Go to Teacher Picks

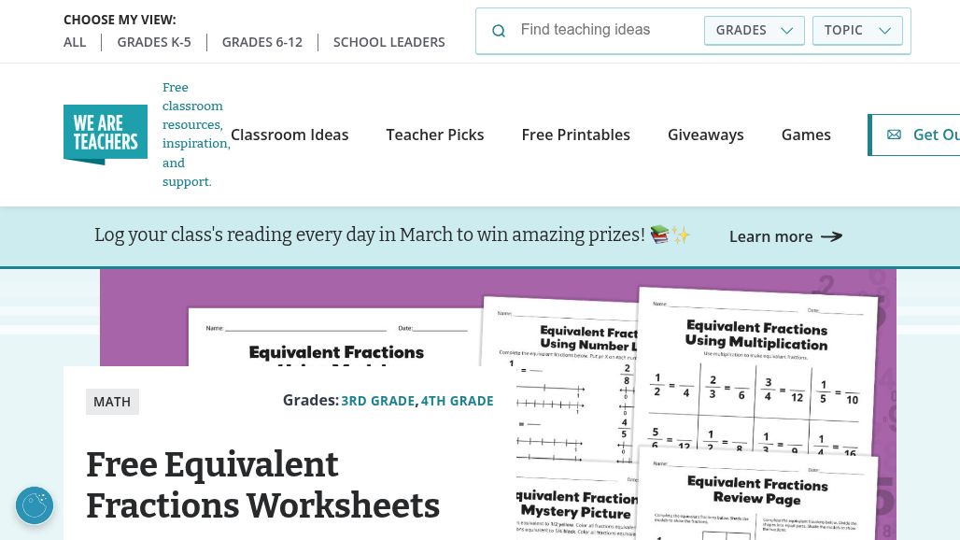click(435, 135)
